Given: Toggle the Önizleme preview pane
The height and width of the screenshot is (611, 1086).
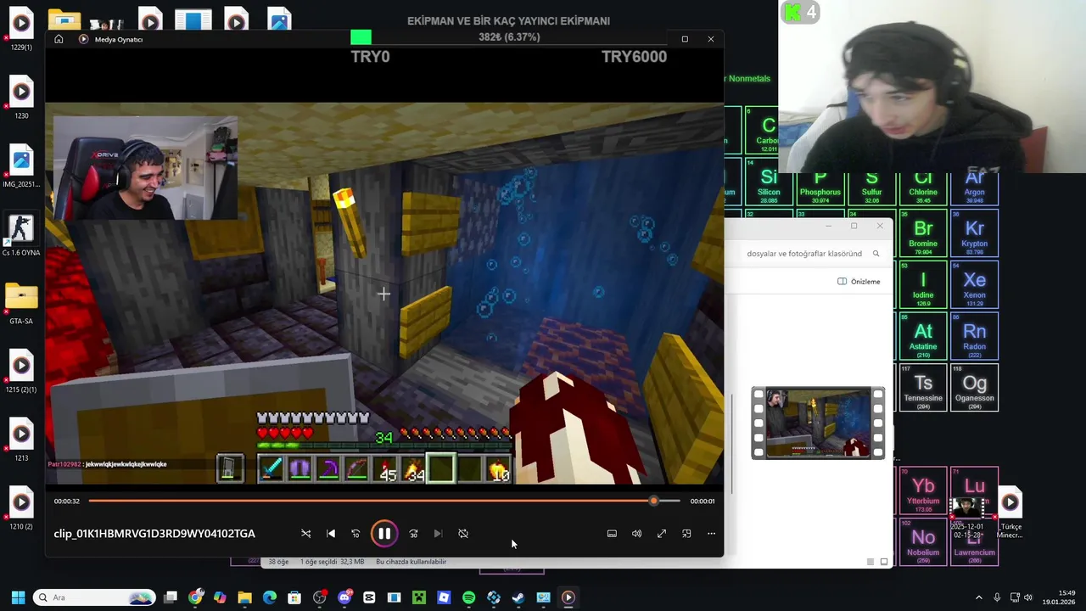Looking at the screenshot, I should coord(859,282).
